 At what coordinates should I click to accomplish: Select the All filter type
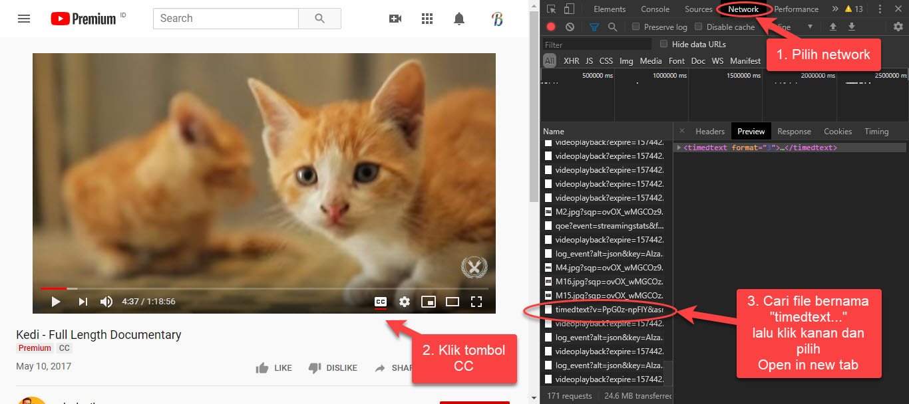click(550, 60)
